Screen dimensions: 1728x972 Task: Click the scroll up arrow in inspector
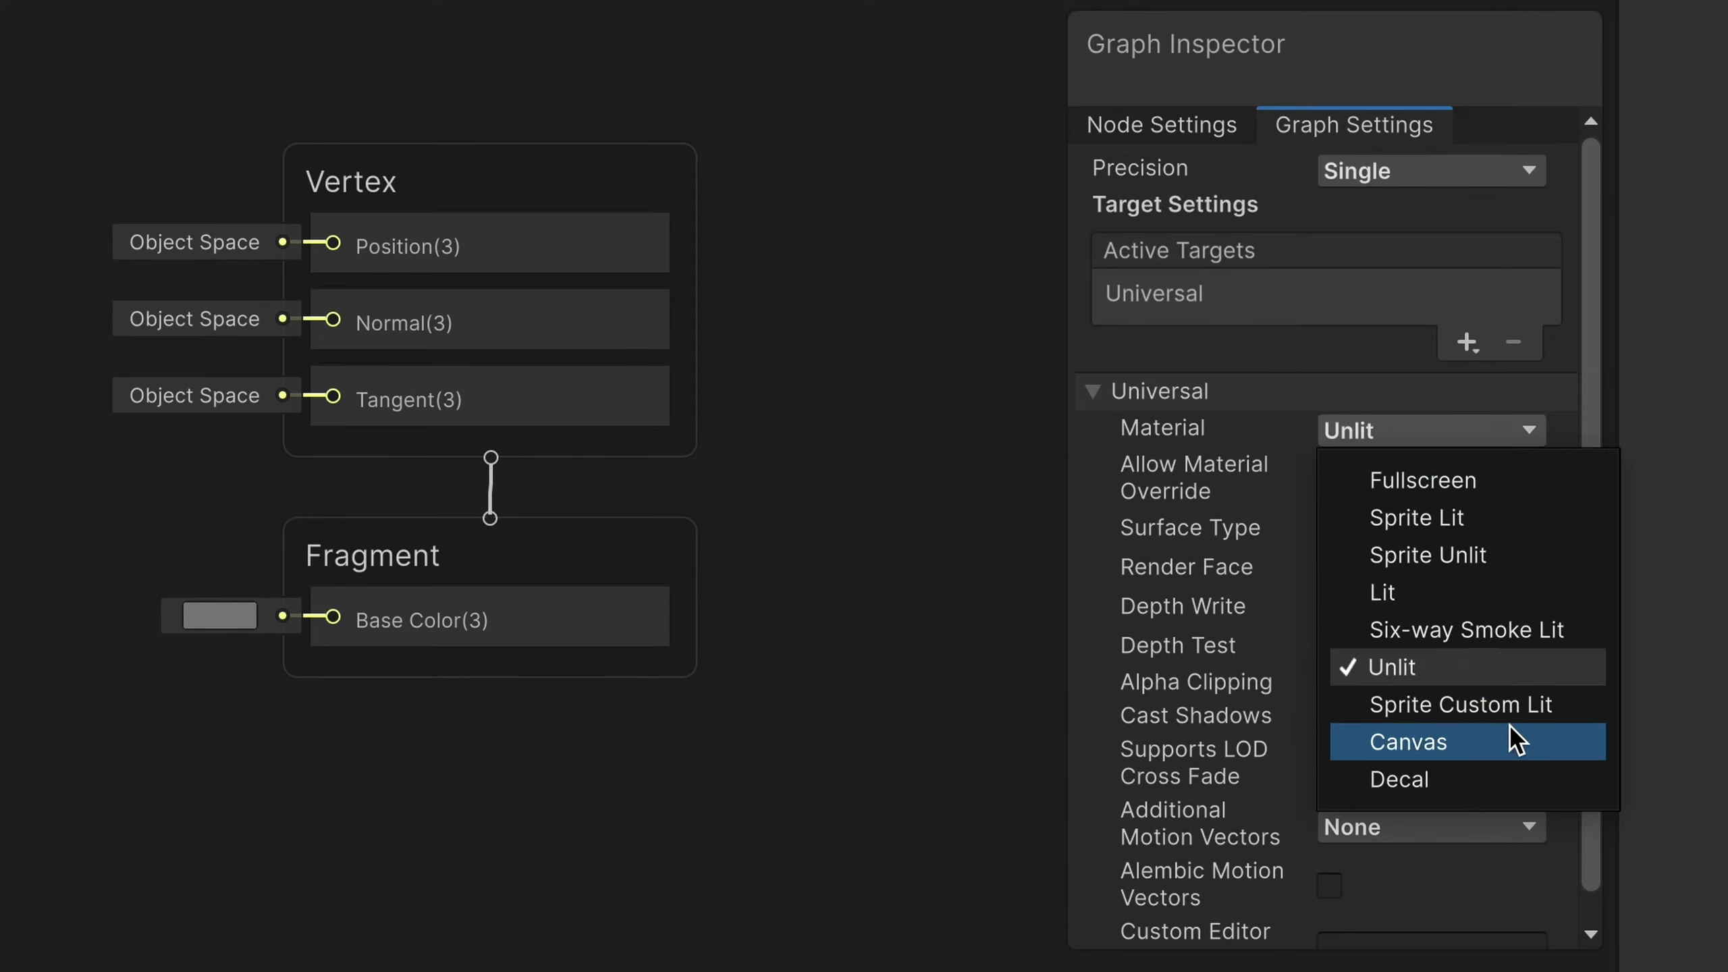(1591, 122)
